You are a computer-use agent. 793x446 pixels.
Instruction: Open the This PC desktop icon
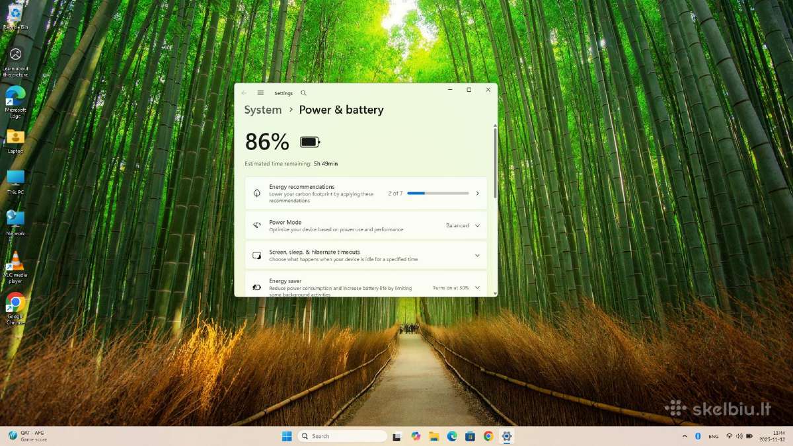(x=15, y=182)
